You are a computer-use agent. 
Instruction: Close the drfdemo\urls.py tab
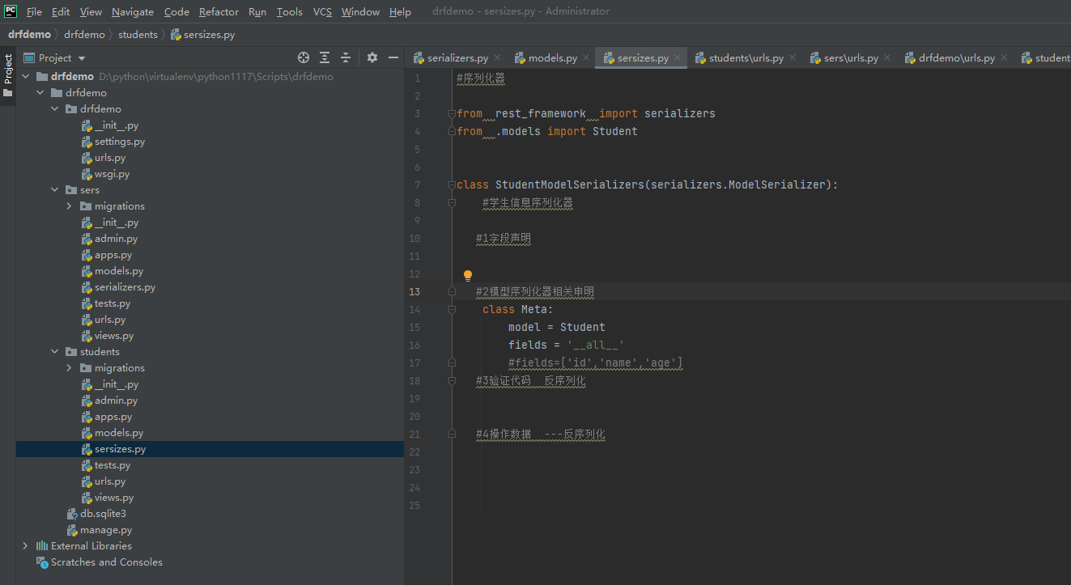click(x=1004, y=57)
